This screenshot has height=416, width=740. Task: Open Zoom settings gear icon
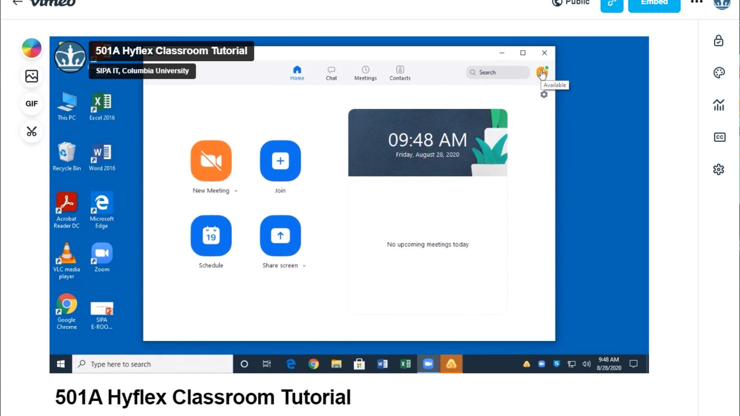pos(544,95)
